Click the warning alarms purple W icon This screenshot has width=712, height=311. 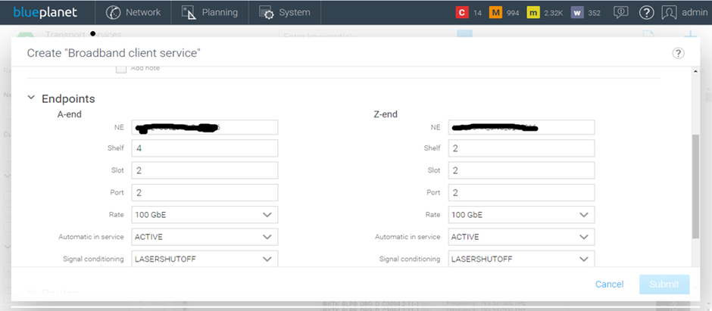(x=577, y=12)
